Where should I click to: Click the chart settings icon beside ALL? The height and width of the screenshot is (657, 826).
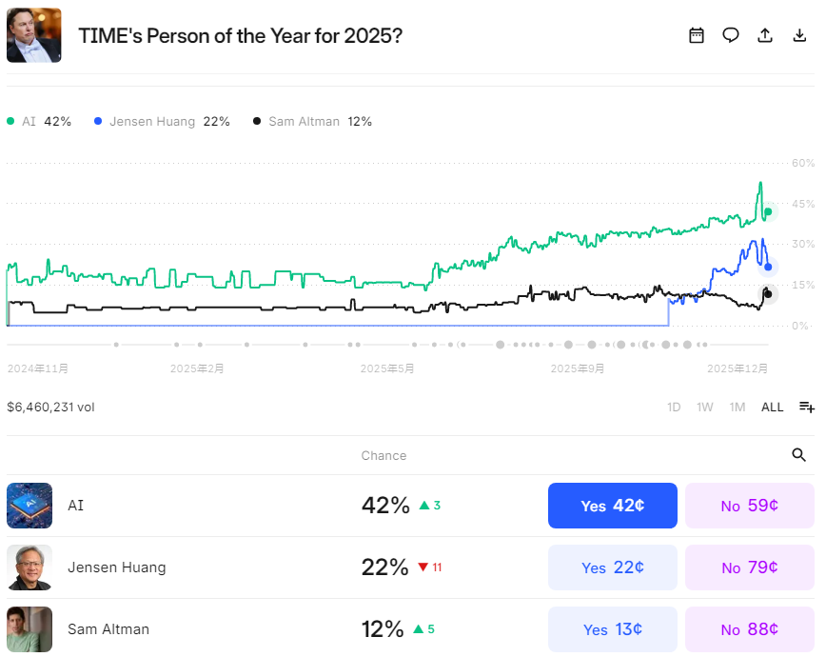tap(806, 407)
